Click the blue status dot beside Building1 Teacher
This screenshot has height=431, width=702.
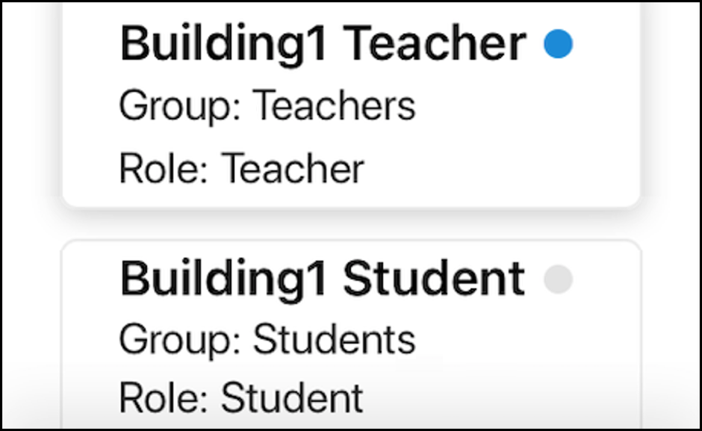(559, 45)
